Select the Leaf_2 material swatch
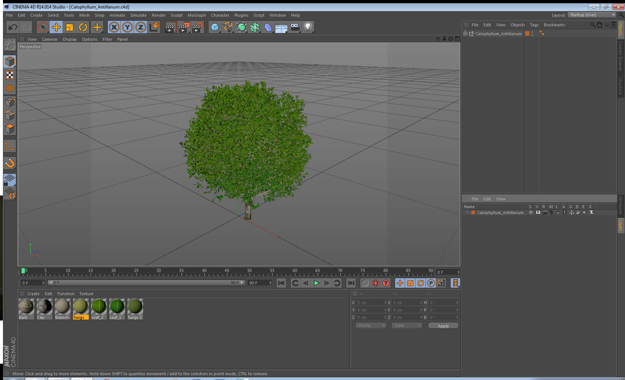 click(x=99, y=309)
